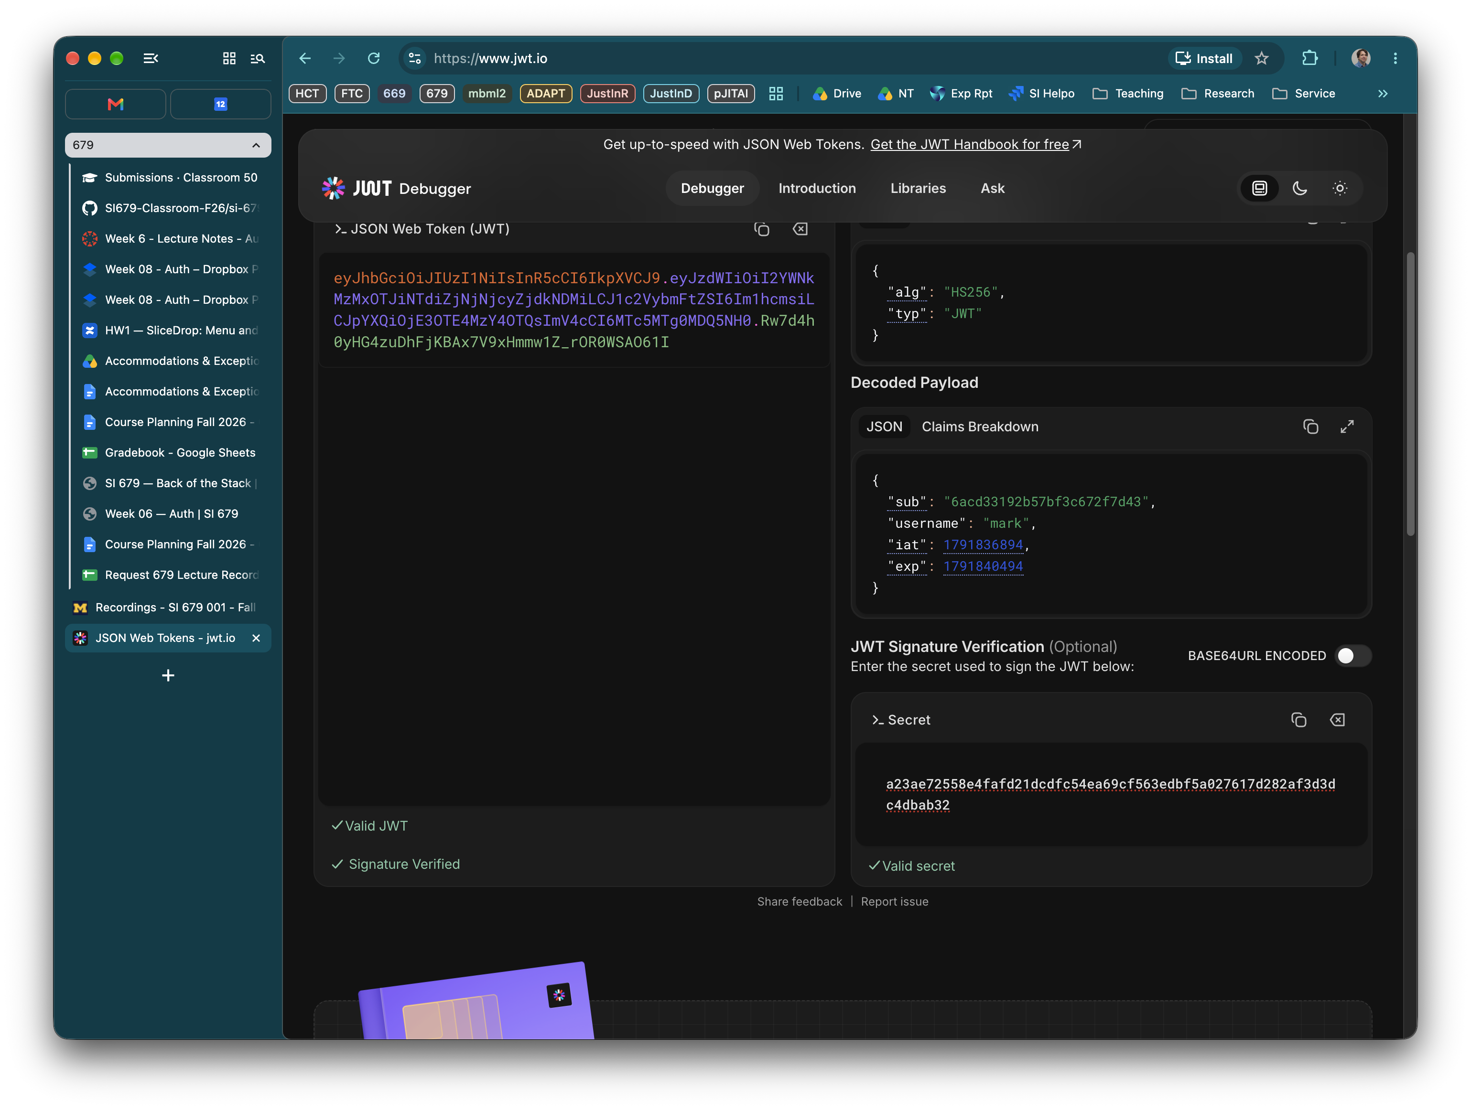
Task: Reload the jwt.io page
Action: tap(374, 58)
